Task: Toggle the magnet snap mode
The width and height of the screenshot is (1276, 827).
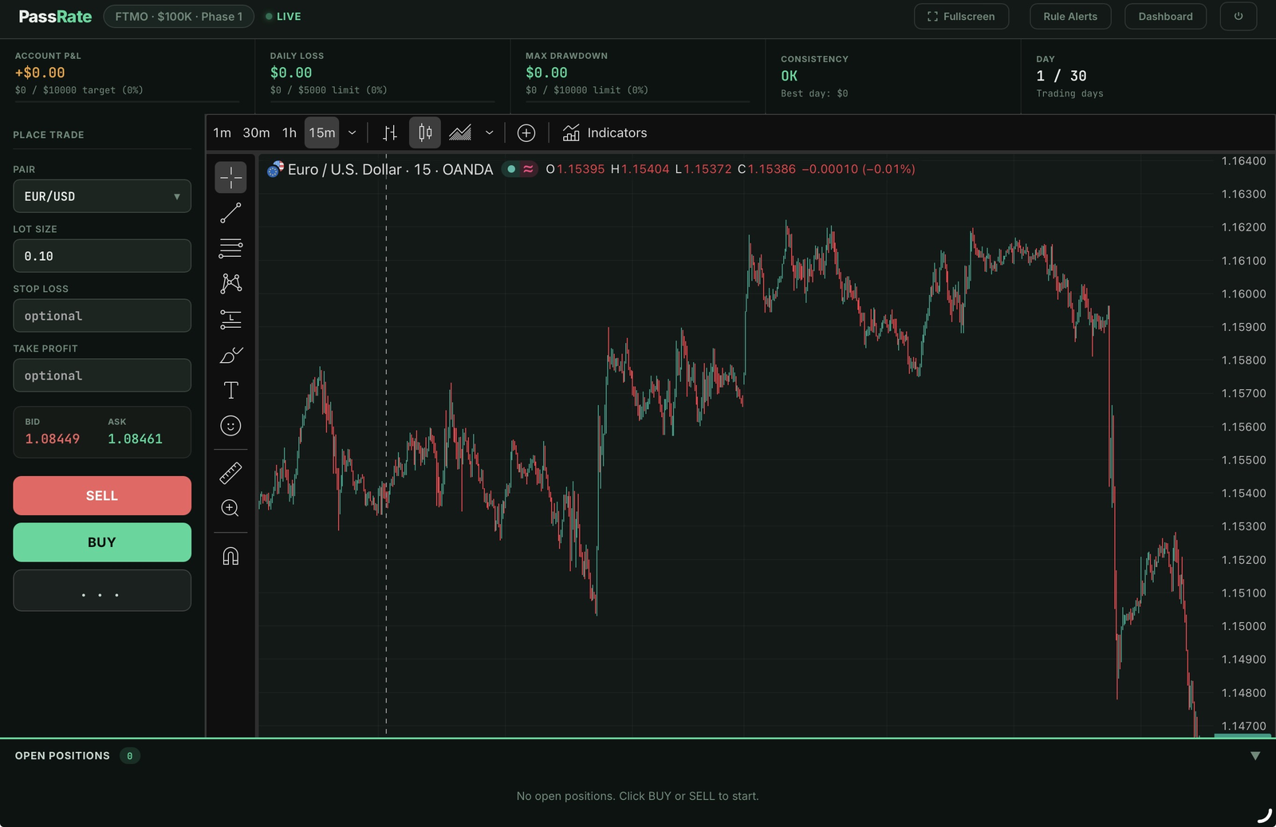Action: tap(230, 556)
